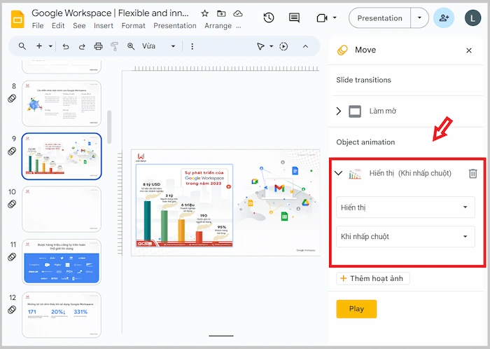The height and width of the screenshot is (349, 490).
Task: Open the Hiển thị animation type dropdown
Action: click(x=405, y=207)
